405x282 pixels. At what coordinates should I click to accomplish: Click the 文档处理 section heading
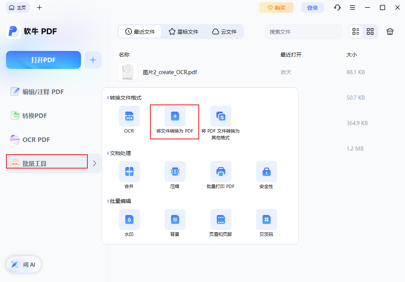pos(120,153)
